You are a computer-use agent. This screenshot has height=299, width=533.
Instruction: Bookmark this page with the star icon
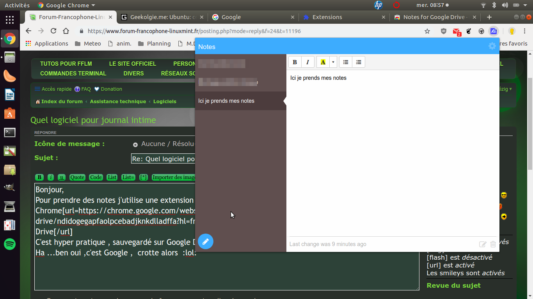(x=427, y=31)
